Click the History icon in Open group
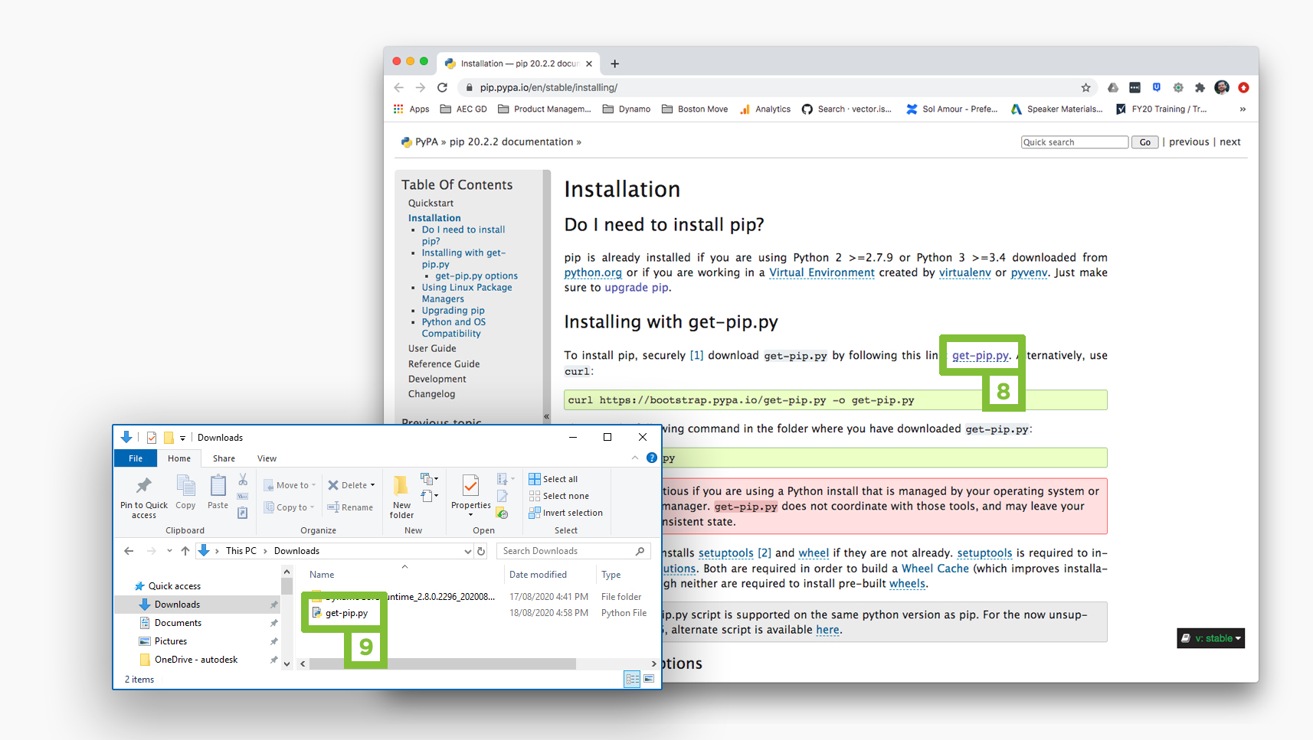The width and height of the screenshot is (1313, 740). coord(503,513)
